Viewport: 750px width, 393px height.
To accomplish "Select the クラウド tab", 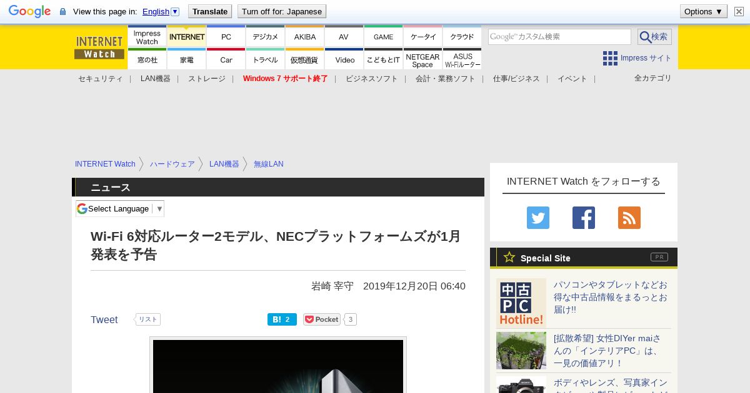I will tap(462, 37).
